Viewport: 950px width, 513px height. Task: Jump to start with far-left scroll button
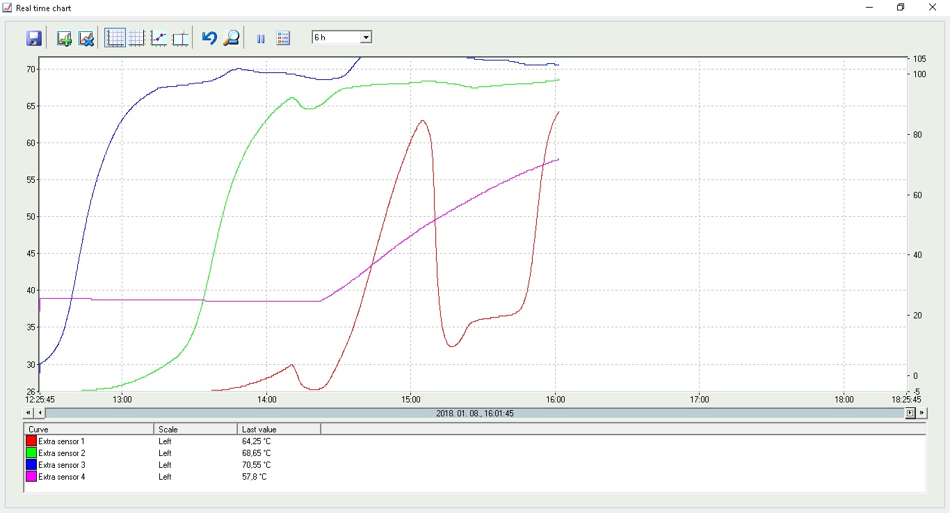pos(29,413)
